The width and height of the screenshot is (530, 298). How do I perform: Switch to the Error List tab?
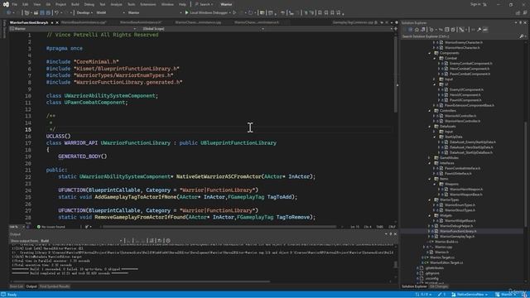point(17,286)
